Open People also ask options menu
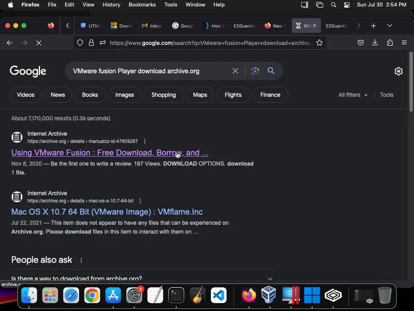 (81, 260)
